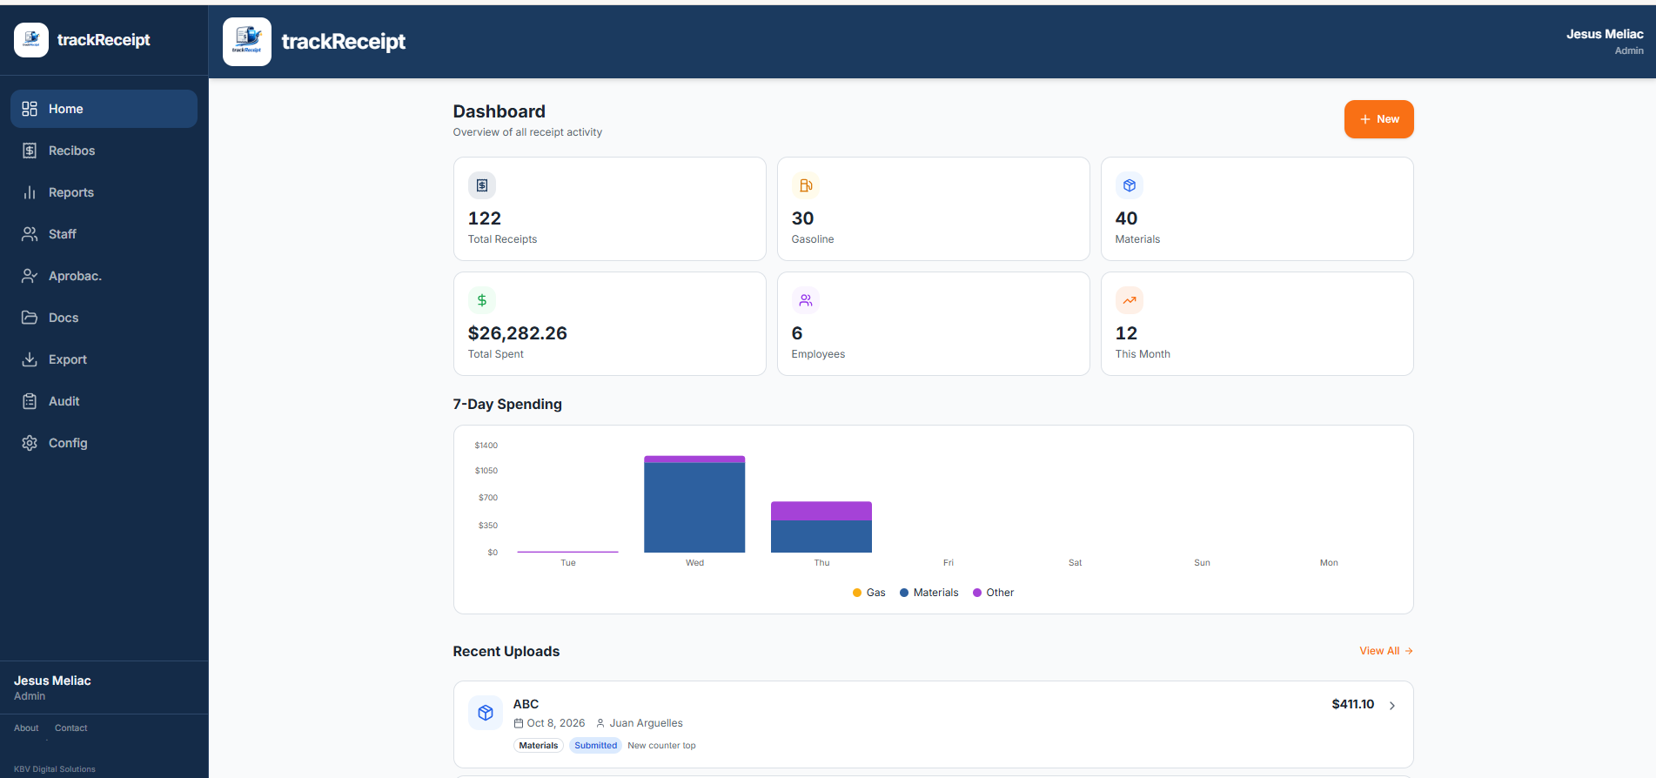Follow the View All link
The image size is (1656, 778).
tap(1386, 651)
